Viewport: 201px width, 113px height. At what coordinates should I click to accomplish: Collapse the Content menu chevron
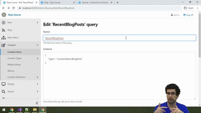[37, 45]
